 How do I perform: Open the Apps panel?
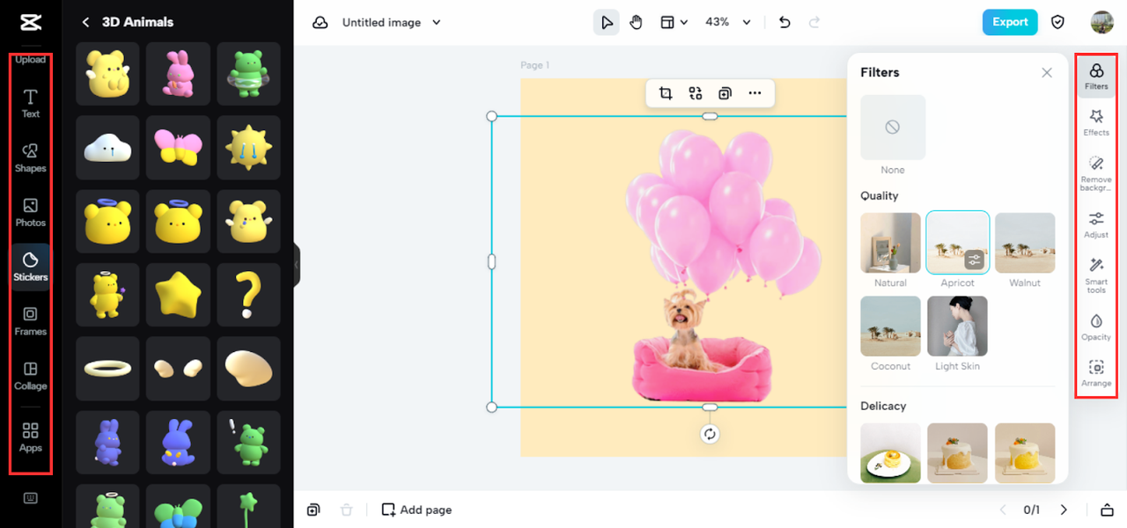click(x=31, y=437)
